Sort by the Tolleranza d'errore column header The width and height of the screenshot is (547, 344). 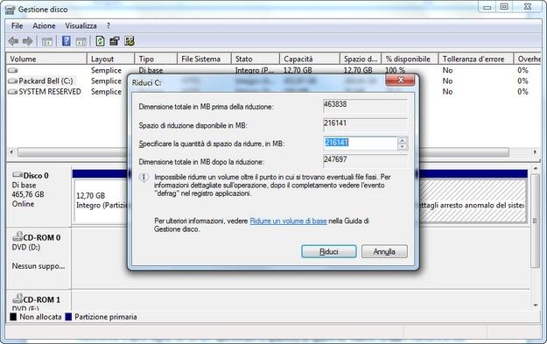pyautogui.click(x=476, y=59)
